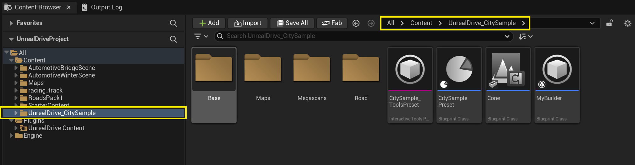This screenshot has width=635, height=165.
Task: Select the CitySamplePreset blueprint asset
Action: point(459,85)
